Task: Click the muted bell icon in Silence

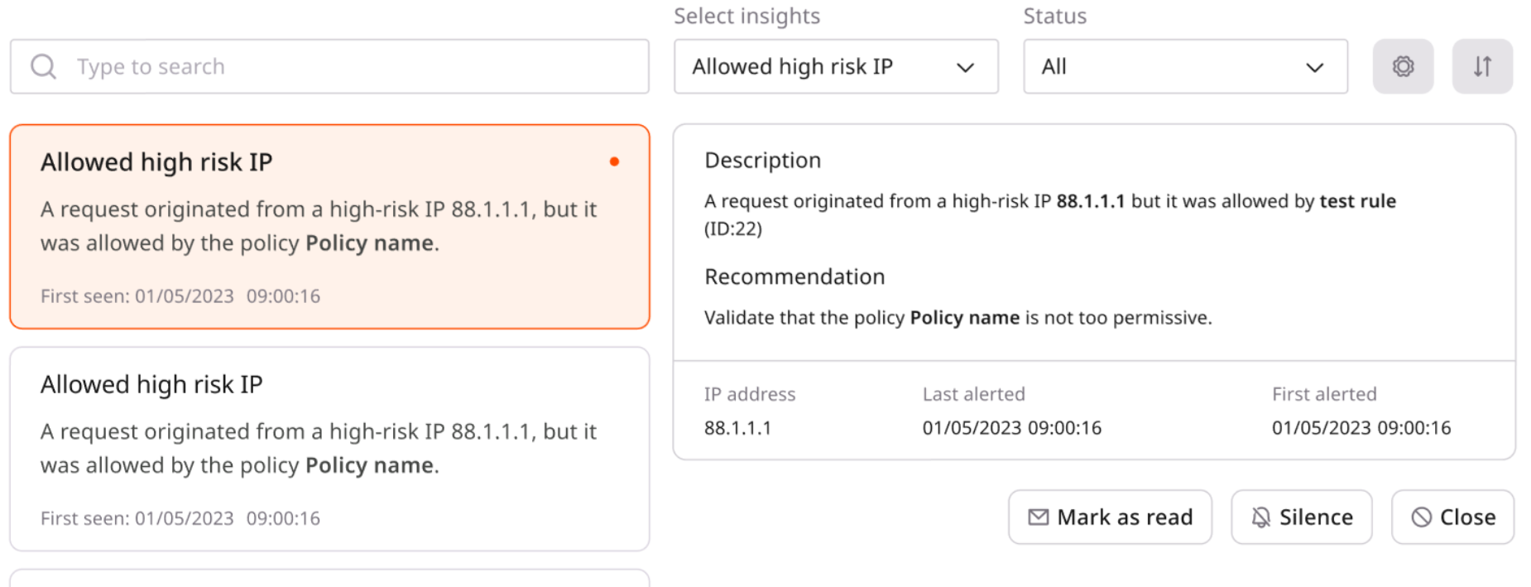Action: (1260, 517)
